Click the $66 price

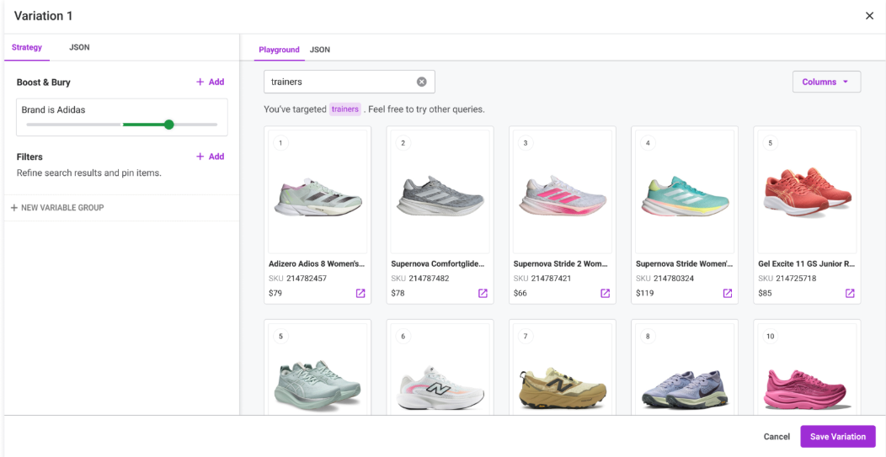(520, 293)
